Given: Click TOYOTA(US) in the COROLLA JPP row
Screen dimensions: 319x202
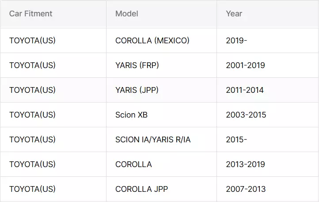Looking at the screenshot, I should pos(32,189).
